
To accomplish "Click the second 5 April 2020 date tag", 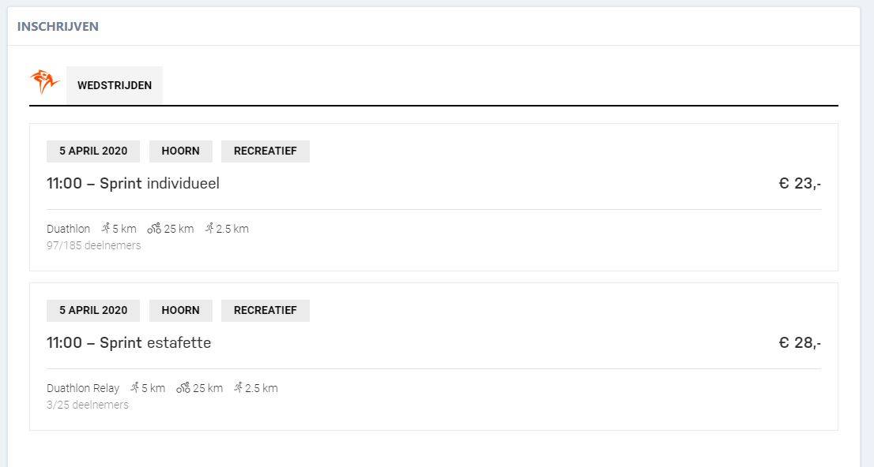I will [x=93, y=310].
